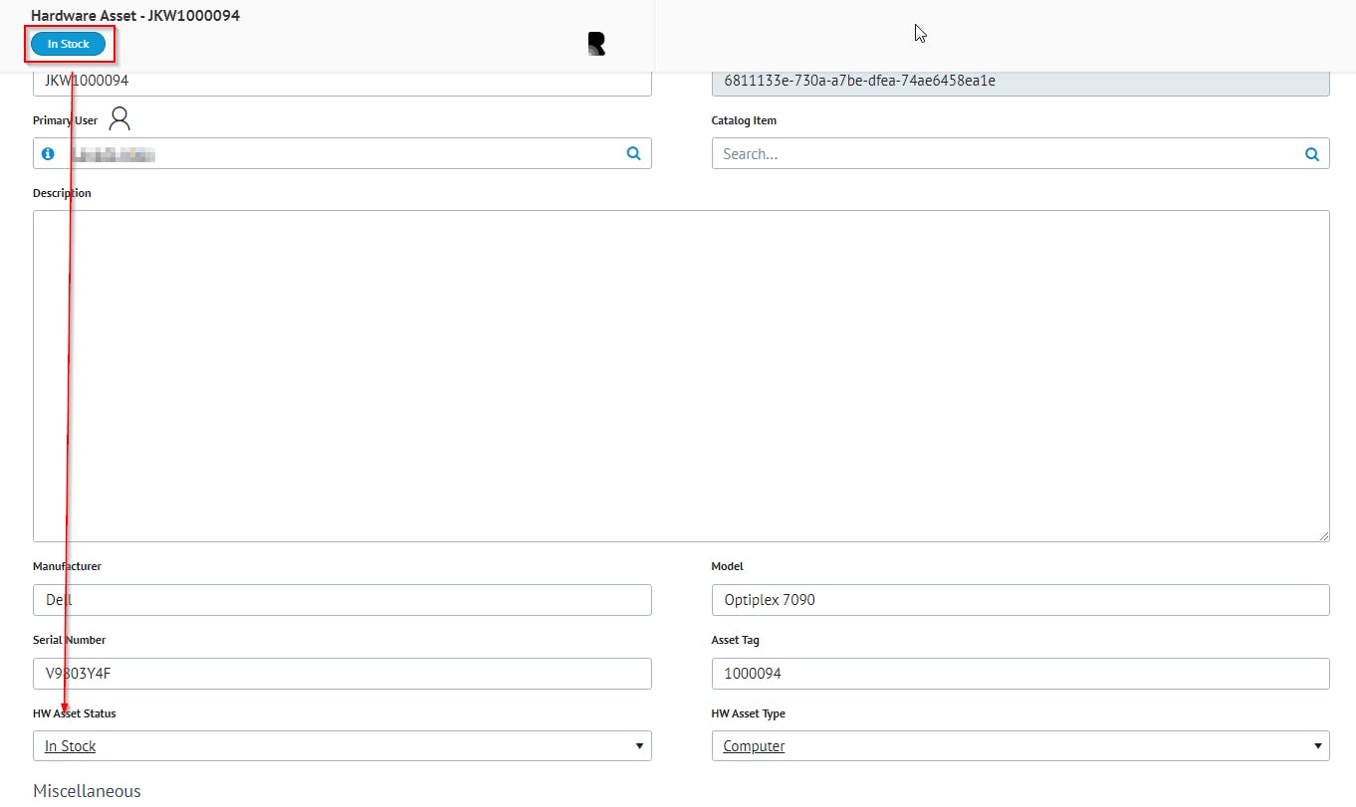Focus the Catalog Item search box
Image resolution: width=1356 pixels, height=807 pixels.
1006,154
